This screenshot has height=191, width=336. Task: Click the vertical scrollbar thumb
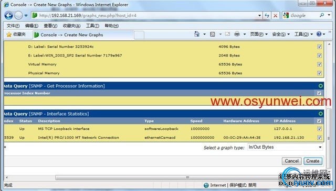click(x=329, y=138)
